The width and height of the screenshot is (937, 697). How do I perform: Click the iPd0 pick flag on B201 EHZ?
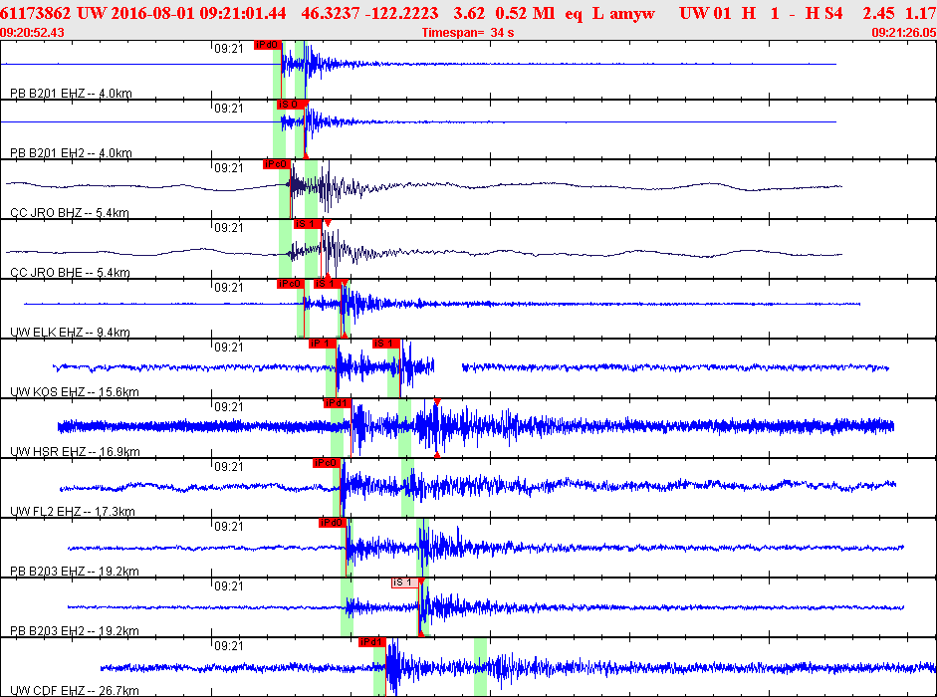(267, 45)
